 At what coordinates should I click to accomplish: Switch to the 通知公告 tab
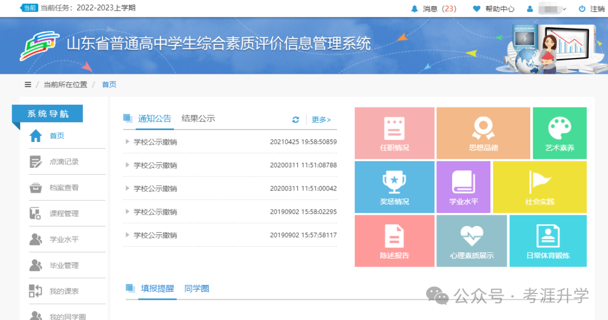[x=155, y=119]
